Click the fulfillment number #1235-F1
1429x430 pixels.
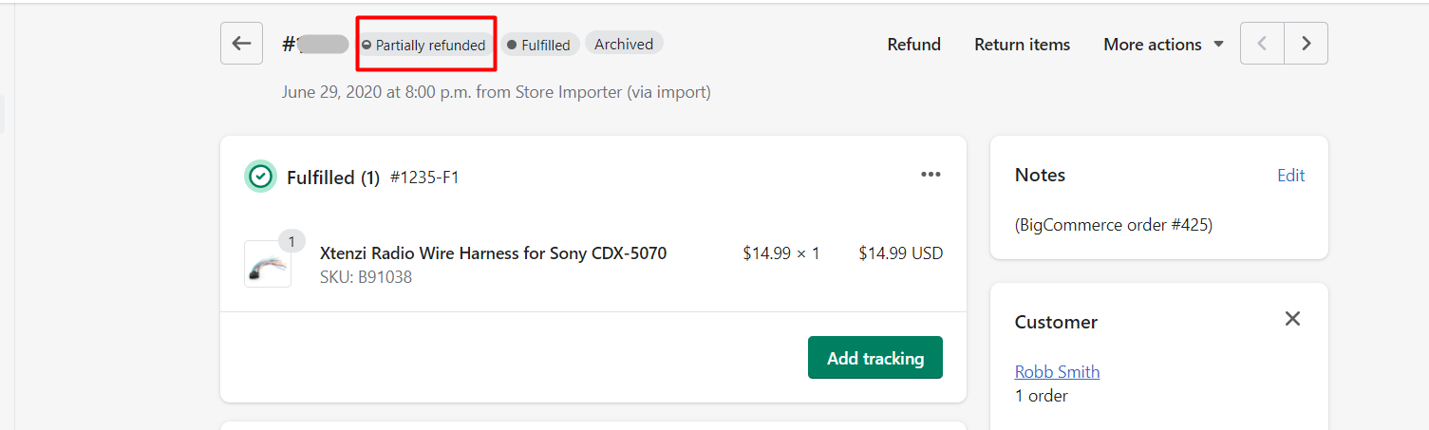424,178
